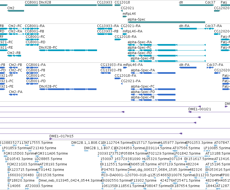Select the CG13933-RB transcript label

click(x=108, y=31)
